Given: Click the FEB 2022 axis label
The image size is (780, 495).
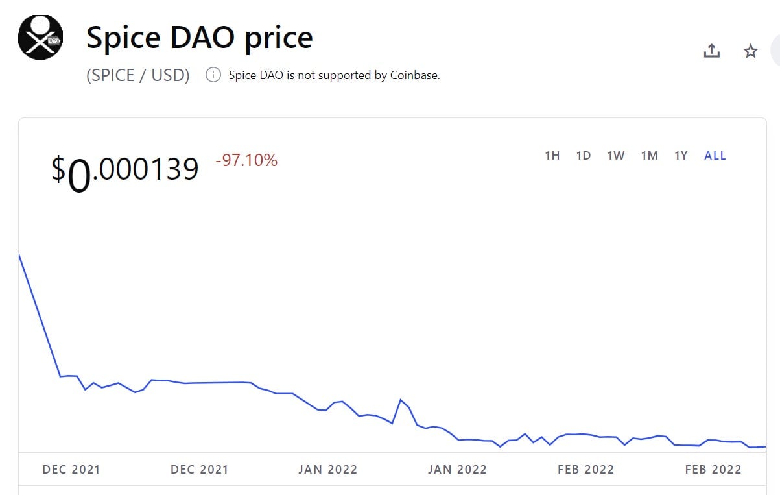Looking at the screenshot, I should (x=585, y=469).
